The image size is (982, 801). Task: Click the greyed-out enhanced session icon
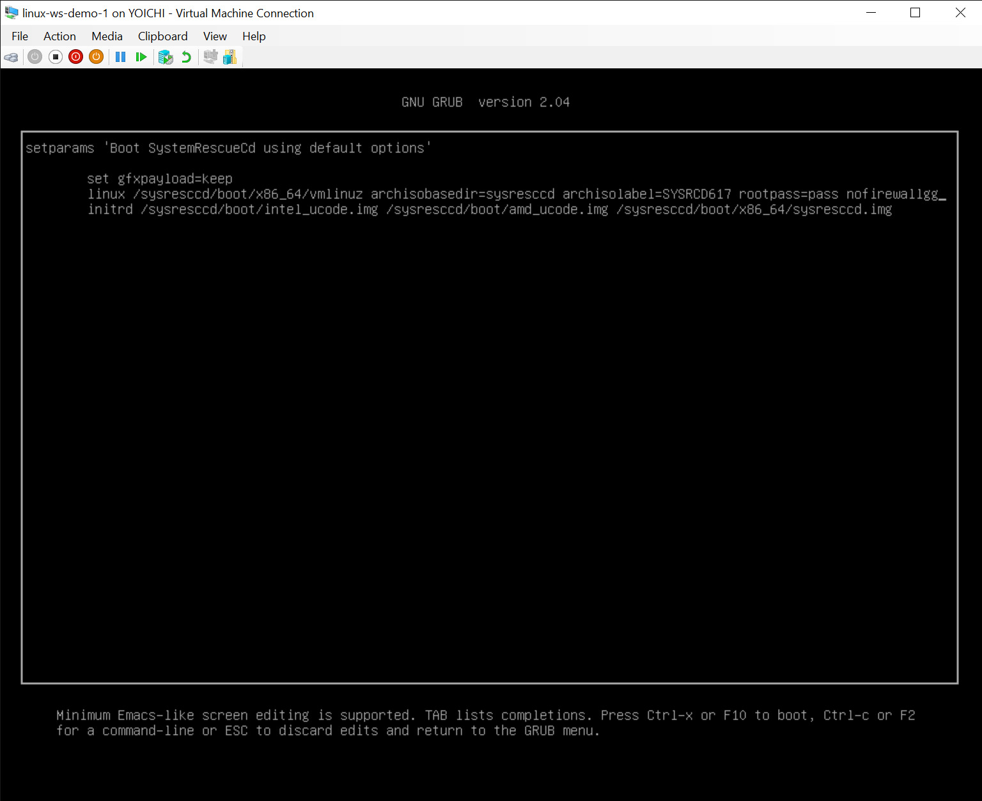(210, 57)
